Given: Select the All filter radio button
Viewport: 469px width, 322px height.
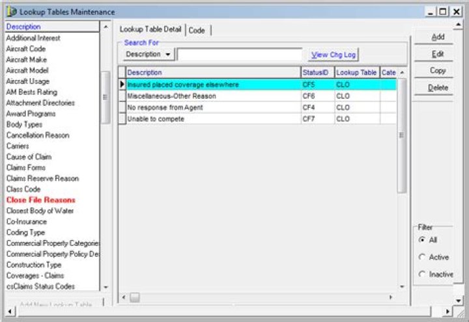Looking at the screenshot, I should pyautogui.click(x=422, y=239).
